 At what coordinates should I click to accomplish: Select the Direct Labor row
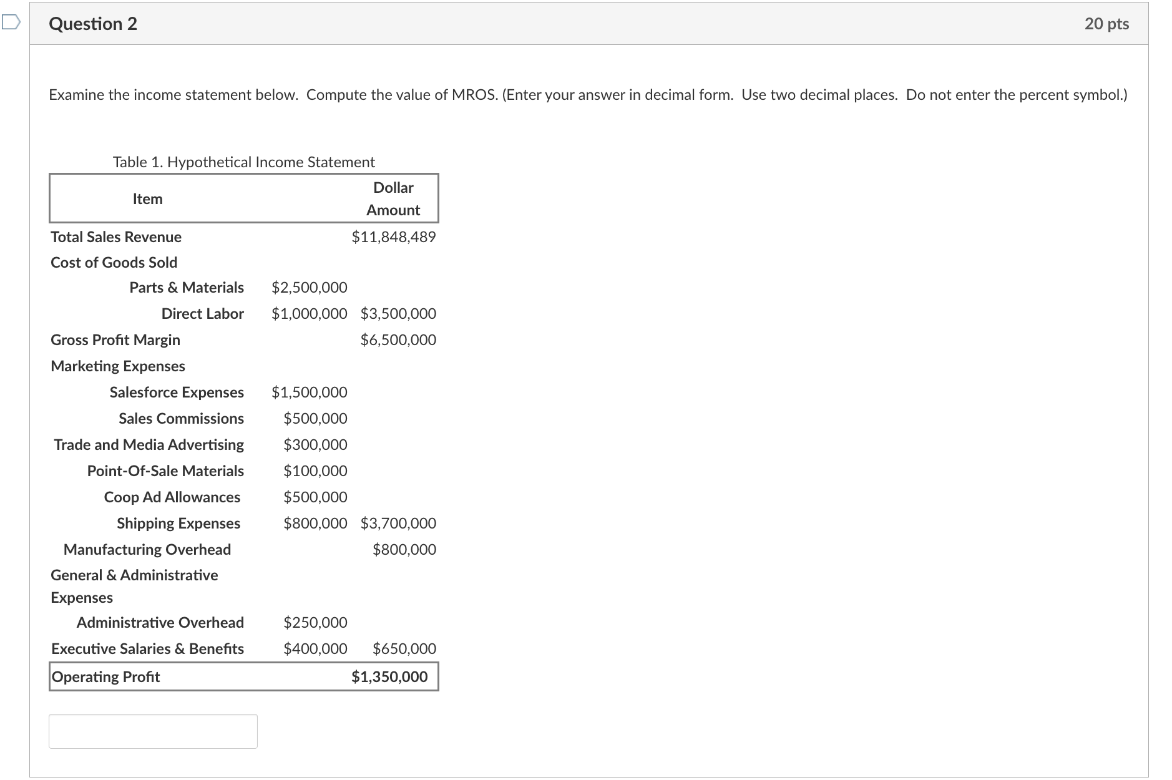(x=202, y=314)
